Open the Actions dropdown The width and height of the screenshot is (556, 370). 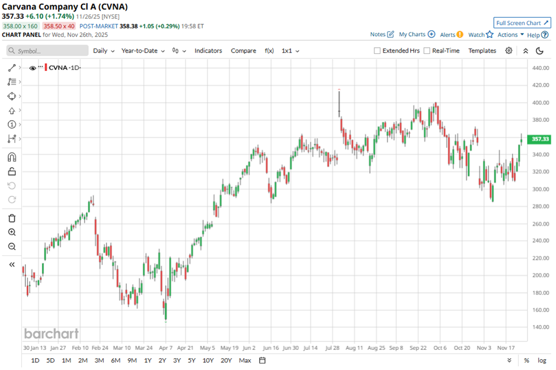click(510, 34)
